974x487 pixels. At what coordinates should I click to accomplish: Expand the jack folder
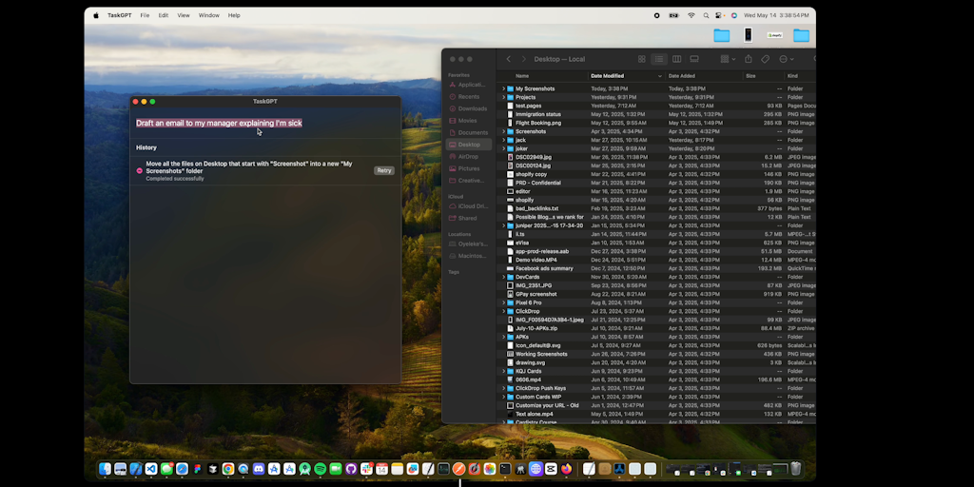click(x=503, y=141)
